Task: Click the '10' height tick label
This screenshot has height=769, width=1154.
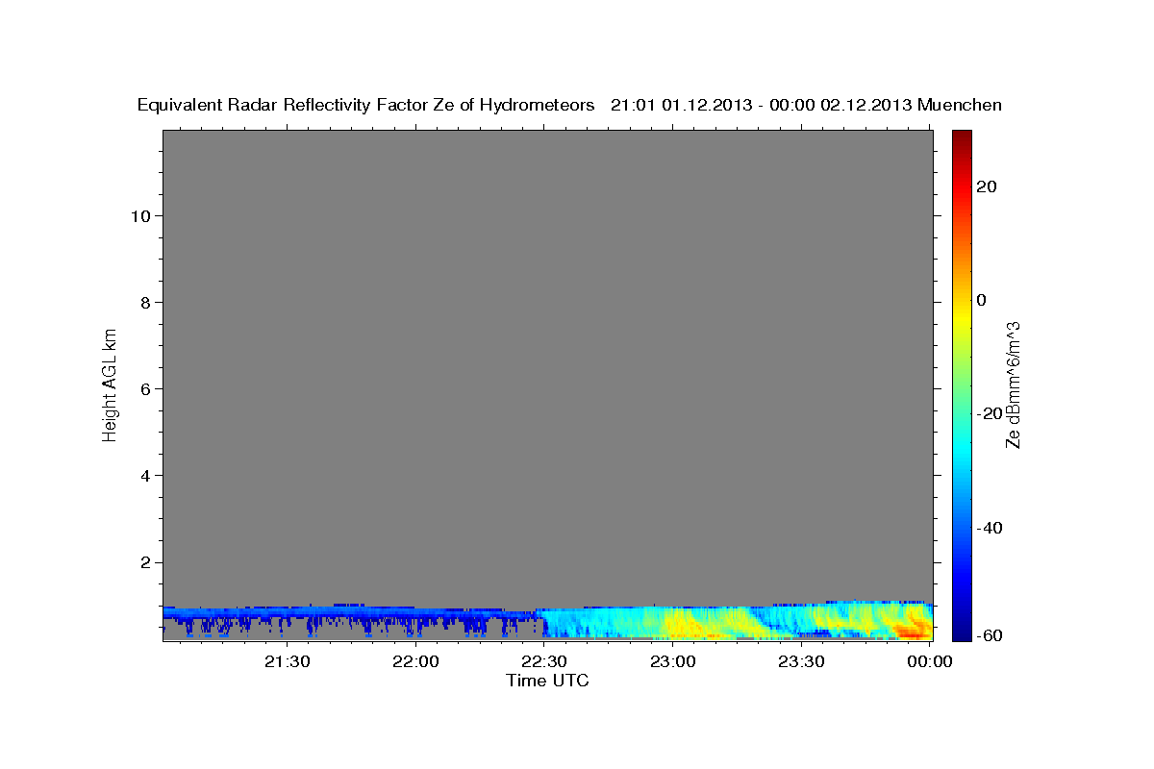Action: 140,215
